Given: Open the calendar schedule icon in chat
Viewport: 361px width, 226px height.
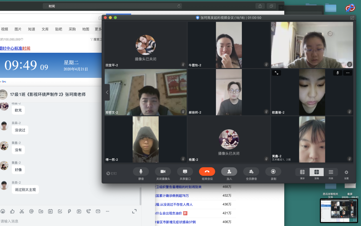Looking at the screenshot, I should click(50, 212).
